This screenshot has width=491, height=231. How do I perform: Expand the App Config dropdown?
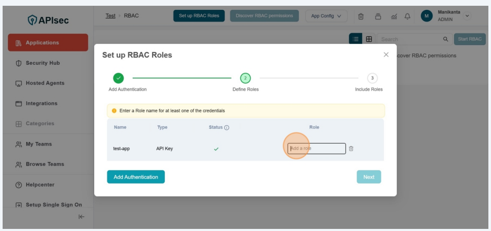tap(326, 16)
